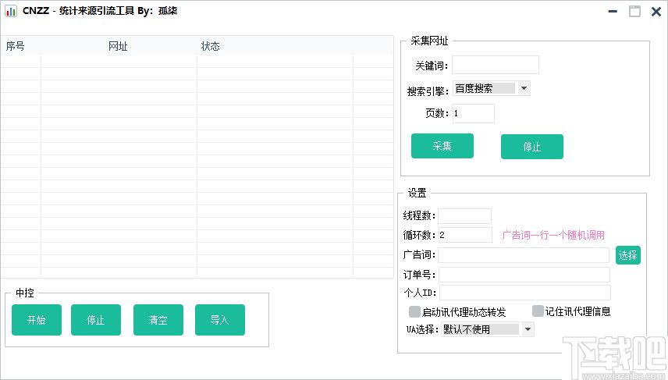Open the 搜索引擎 dropdown arrow
This screenshot has height=380, width=668.
point(524,88)
